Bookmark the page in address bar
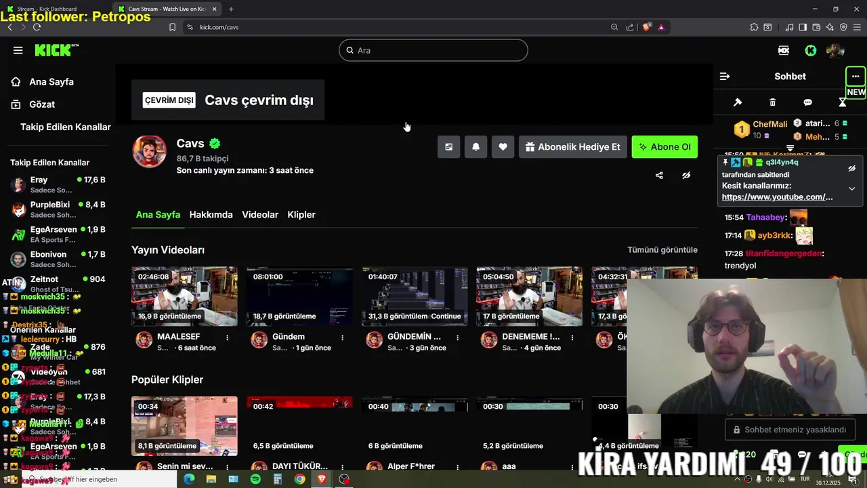Screen dimensions: 867x488 coord(172,27)
